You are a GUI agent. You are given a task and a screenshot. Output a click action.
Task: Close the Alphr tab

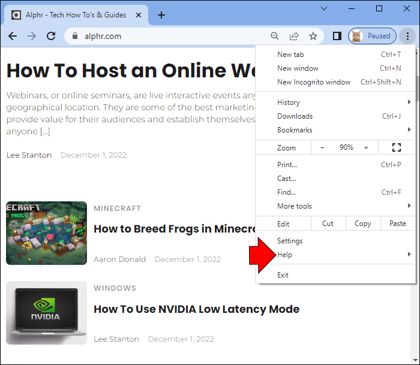click(x=139, y=15)
